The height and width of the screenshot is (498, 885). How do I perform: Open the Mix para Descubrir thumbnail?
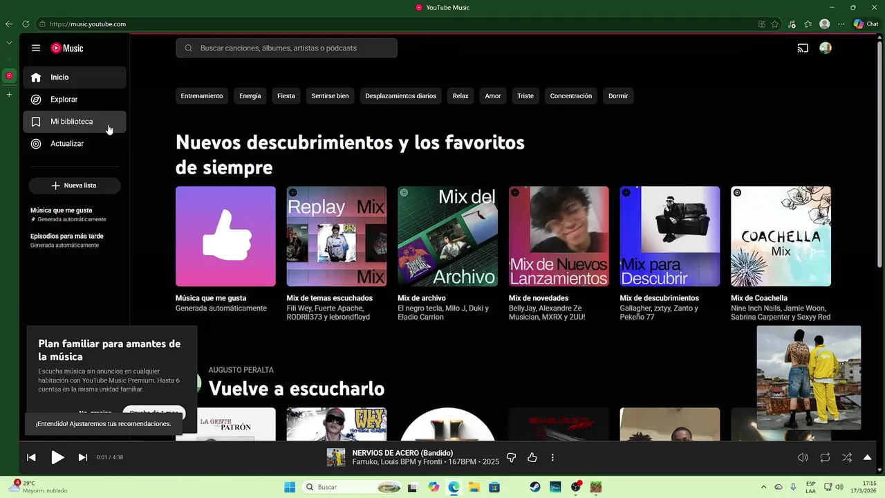[x=670, y=237]
